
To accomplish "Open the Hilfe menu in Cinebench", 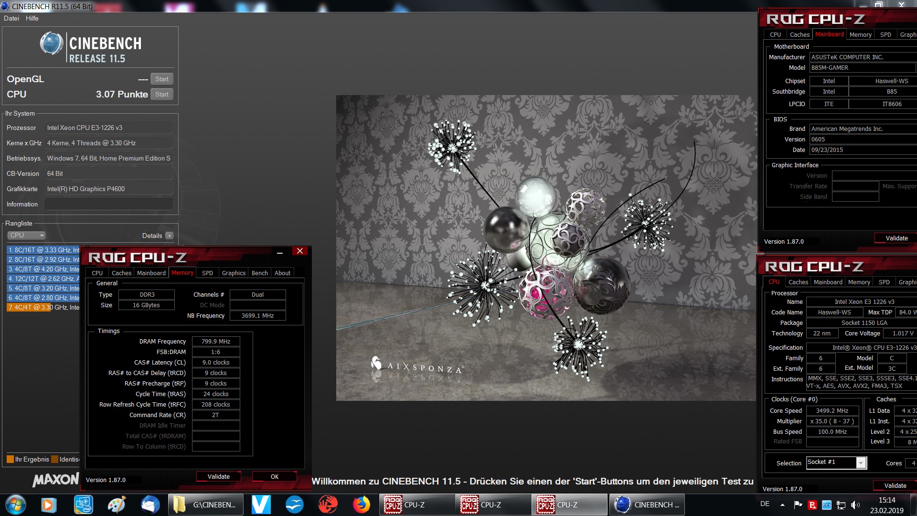I will (x=32, y=18).
